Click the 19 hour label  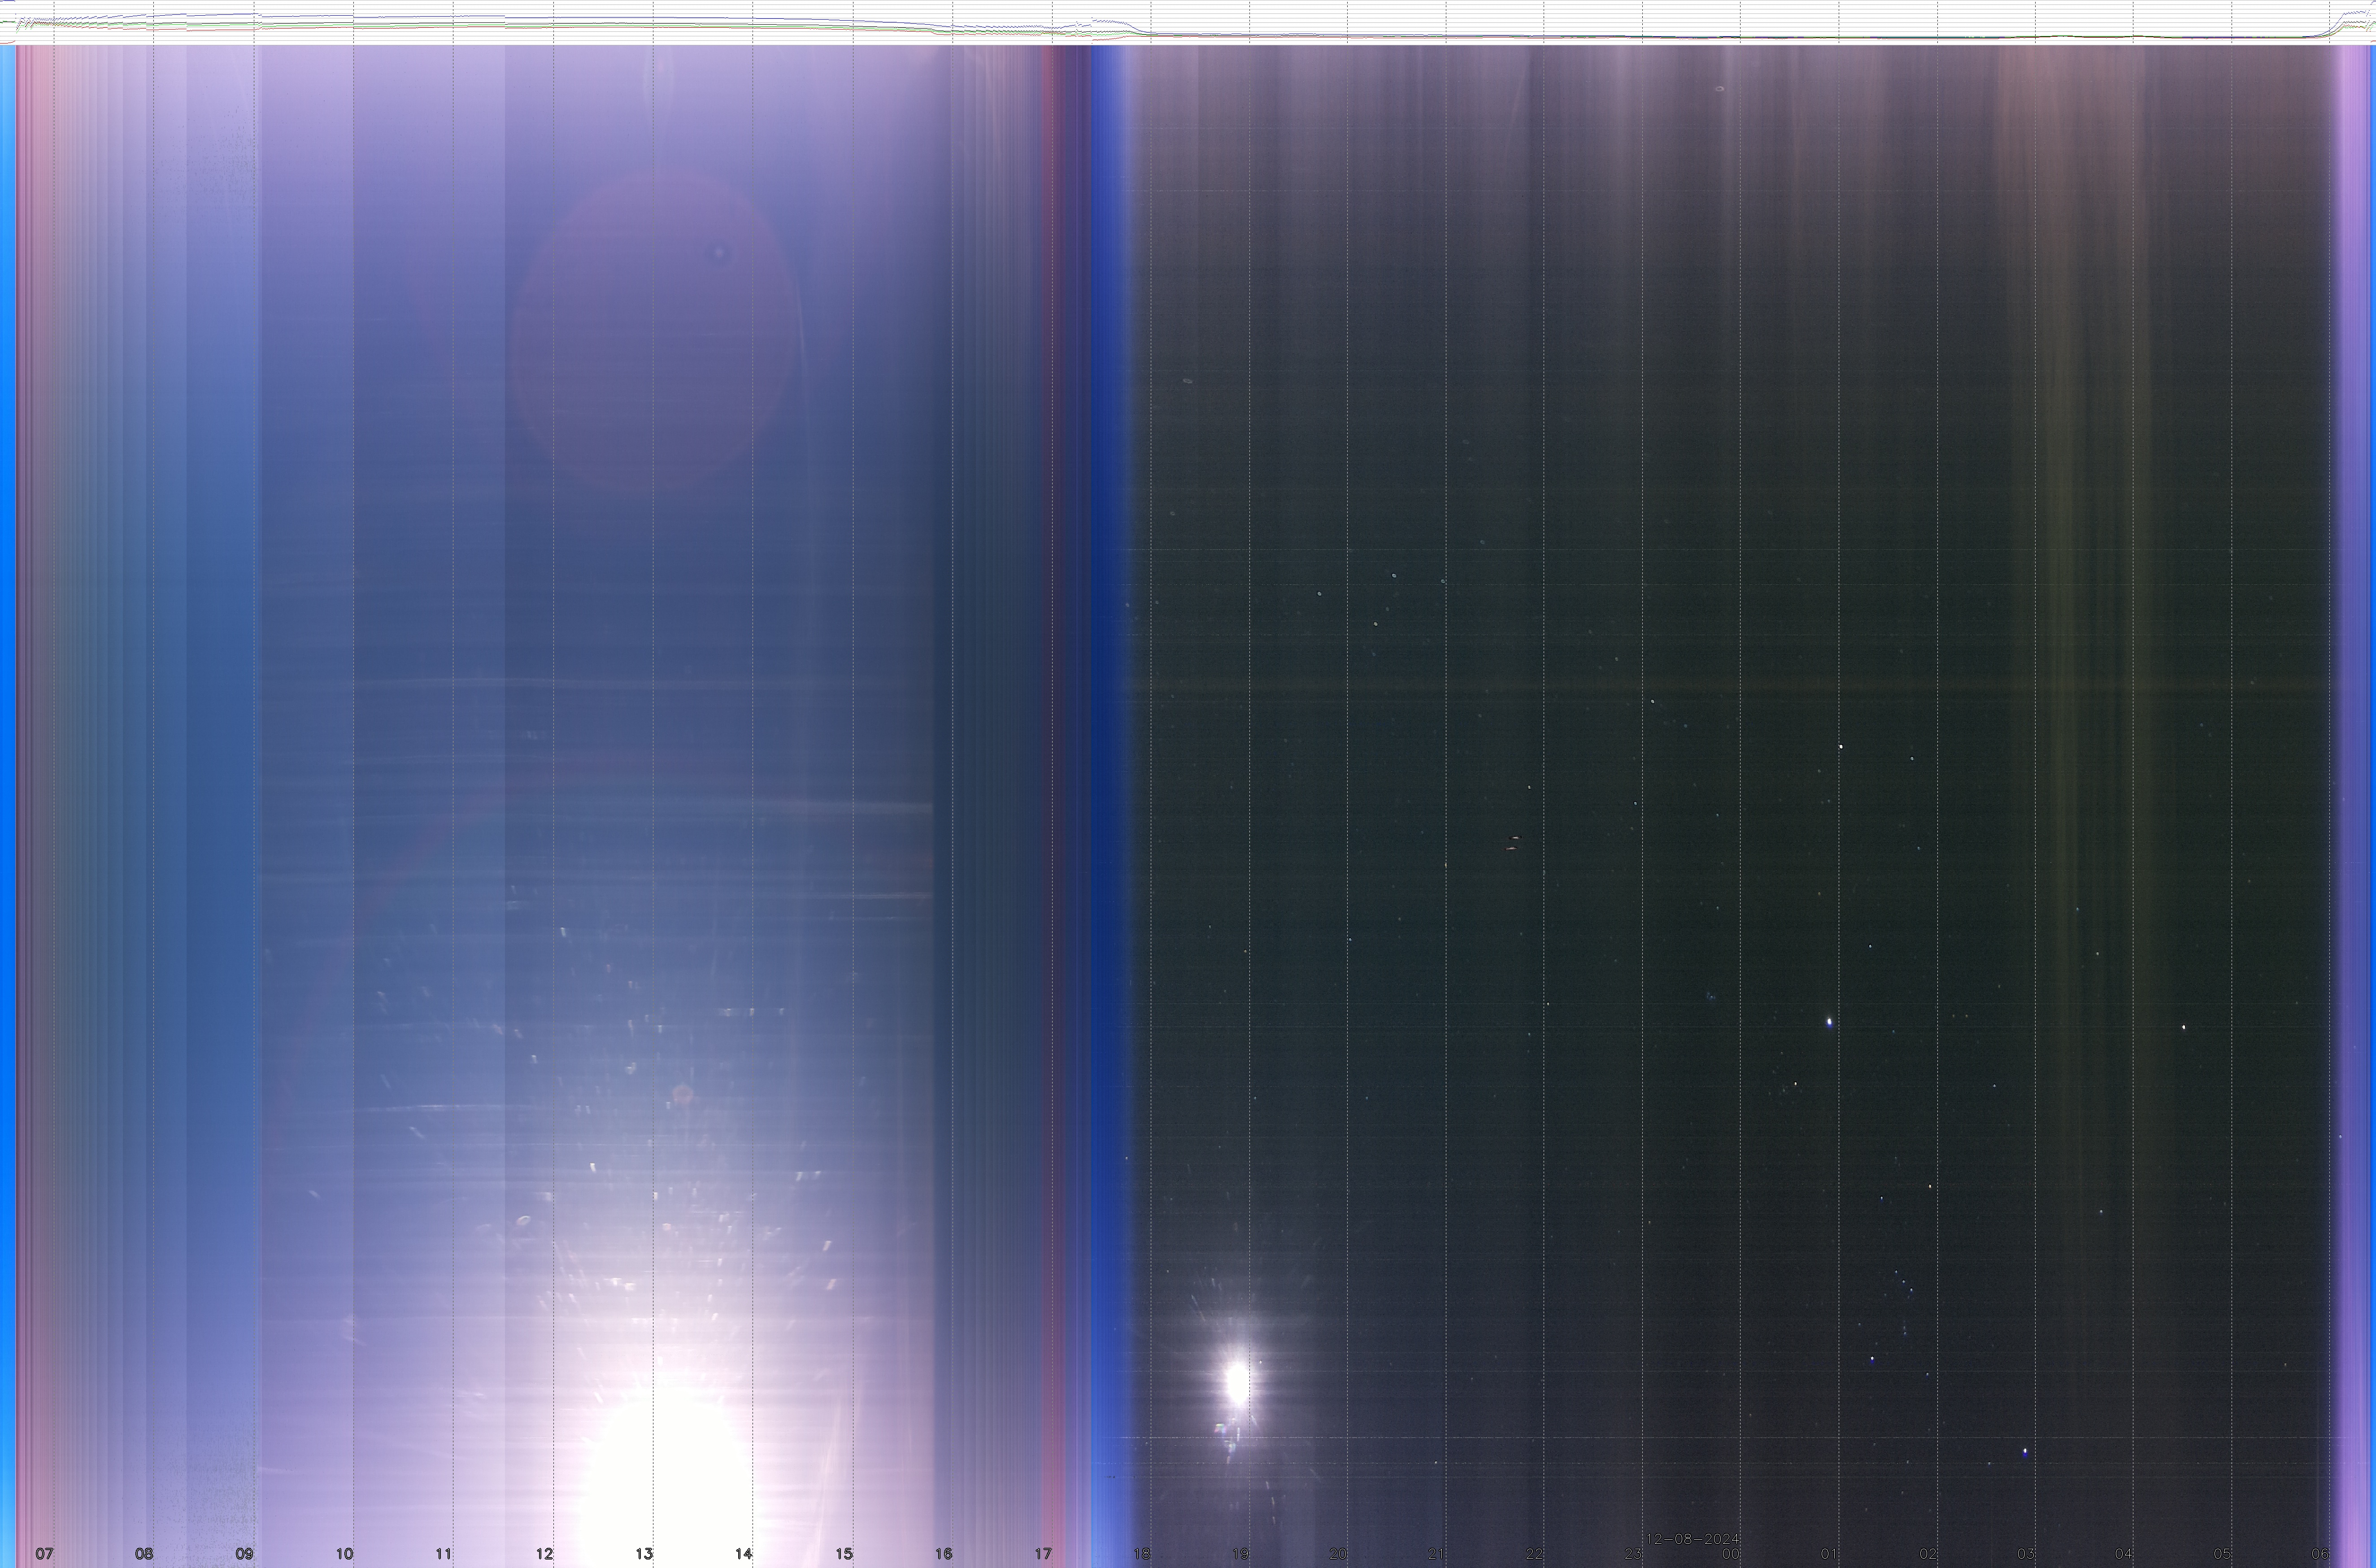click(x=1240, y=1554)
